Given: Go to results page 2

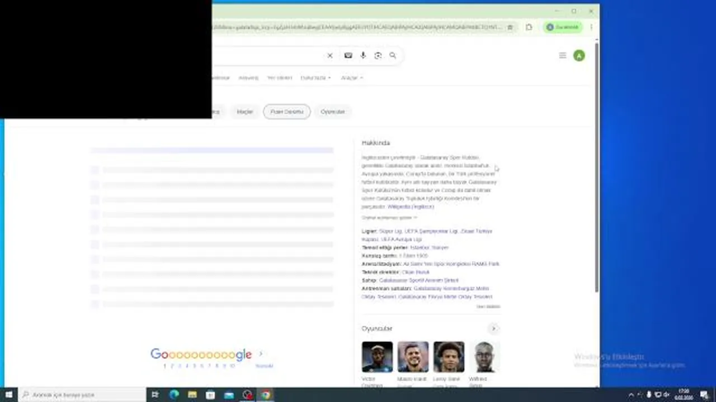Looking at the screenshot, I should tap(172, 366).
